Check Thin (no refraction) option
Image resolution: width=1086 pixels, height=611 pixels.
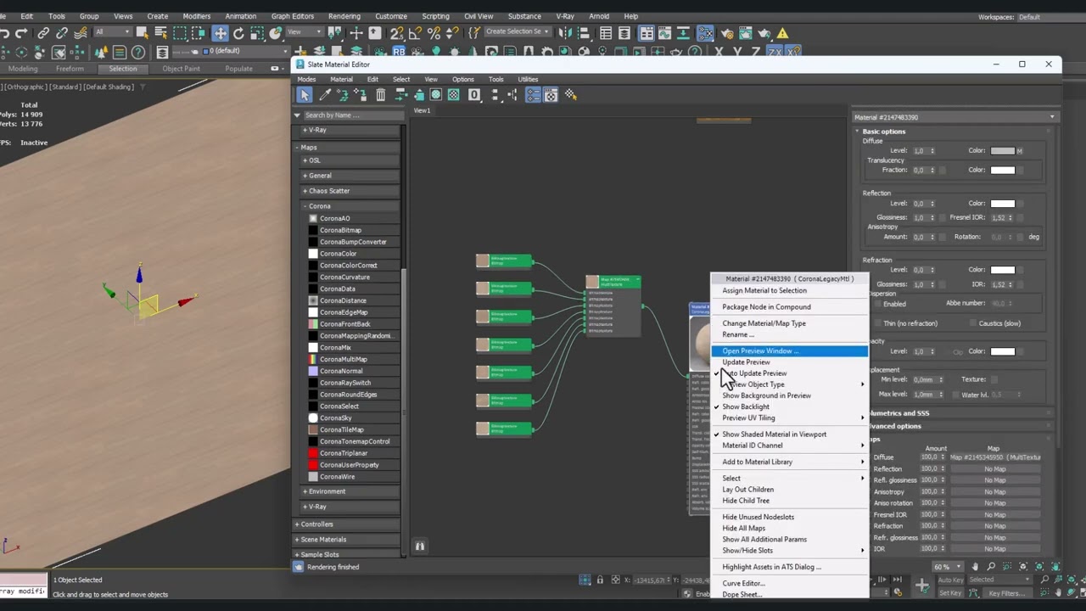coord(877,323)
